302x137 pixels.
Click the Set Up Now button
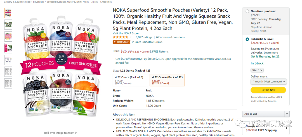(x=268, y=90)
